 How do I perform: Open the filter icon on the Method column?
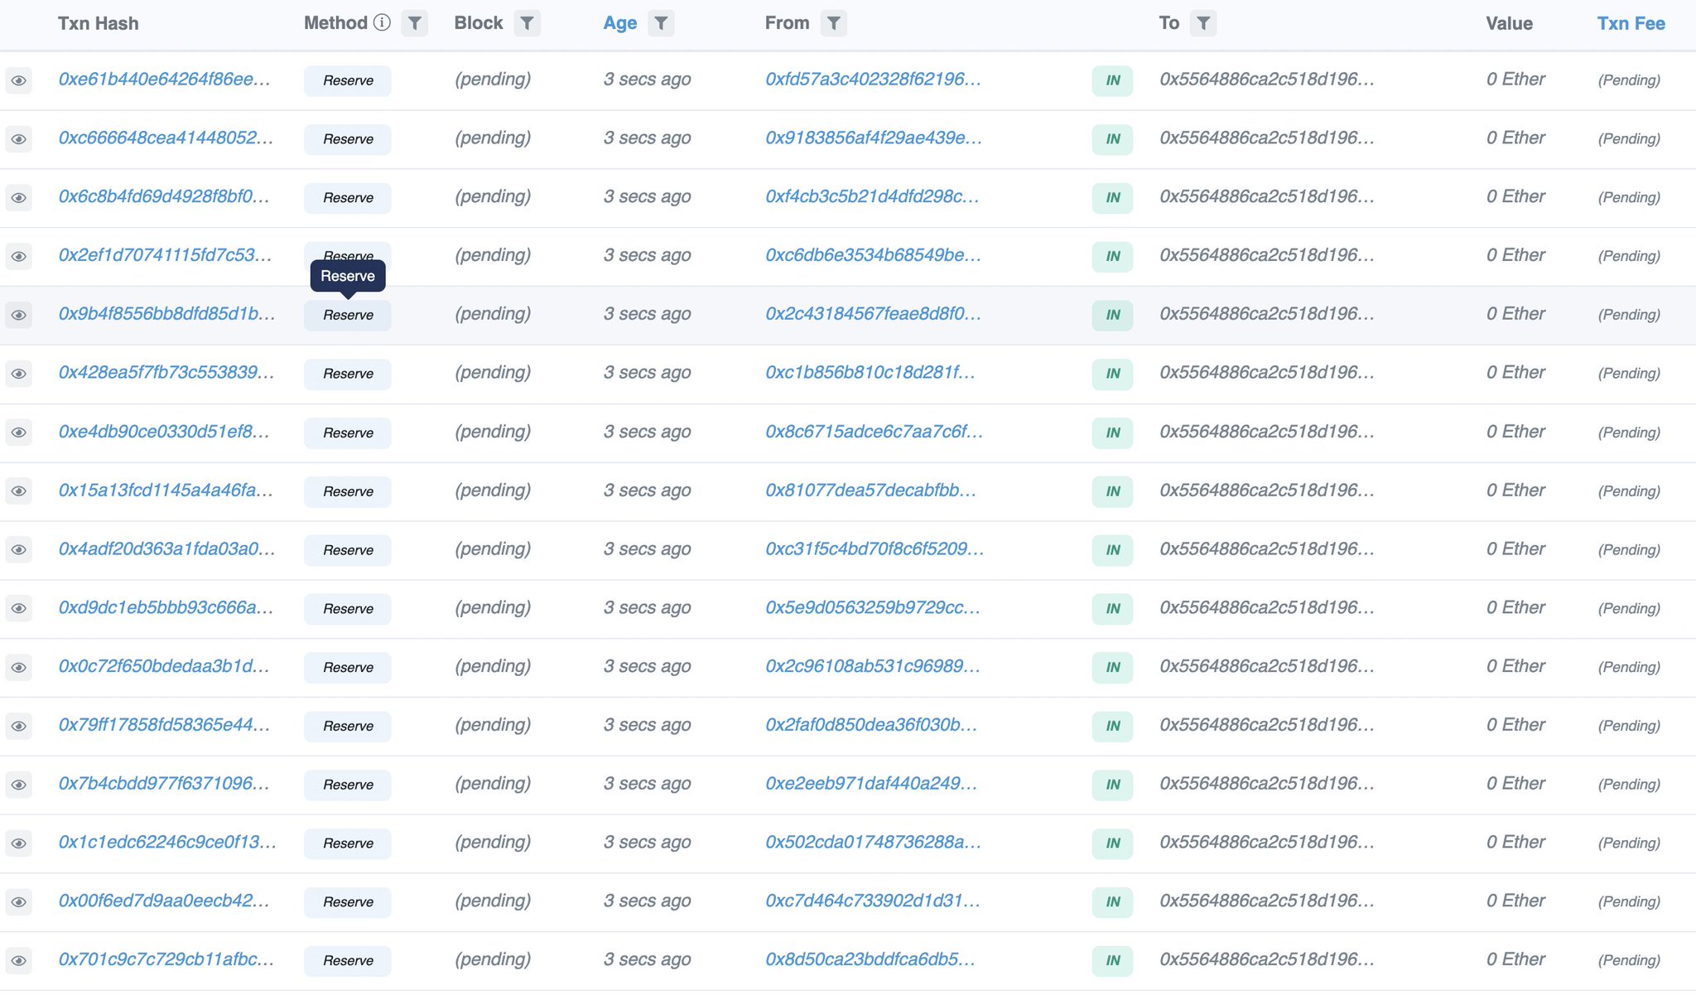pyautogui.click(x=415, y=22)
